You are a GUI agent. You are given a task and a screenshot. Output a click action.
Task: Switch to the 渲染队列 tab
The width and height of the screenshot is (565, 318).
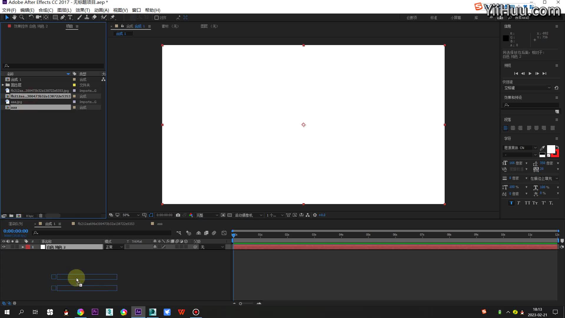click(15, 224)
